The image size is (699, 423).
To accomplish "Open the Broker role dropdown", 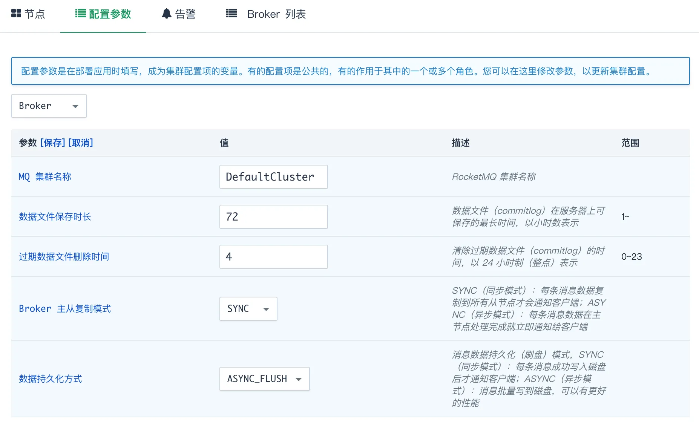I will click(49, 106).
